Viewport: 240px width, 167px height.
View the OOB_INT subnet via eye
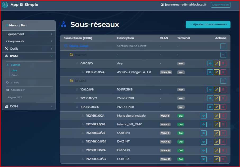click(203, 133)
